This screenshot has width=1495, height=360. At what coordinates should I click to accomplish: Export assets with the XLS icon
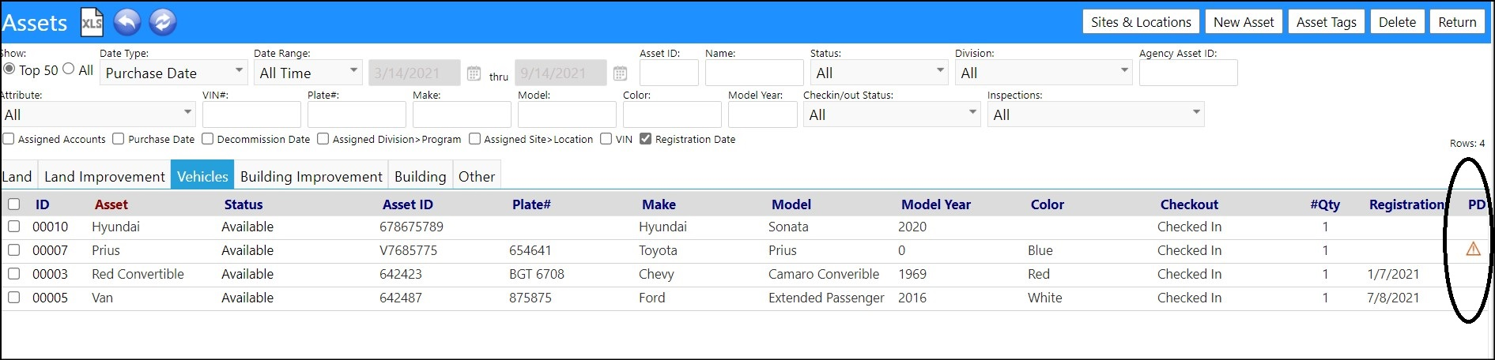(x=92, y=22)
